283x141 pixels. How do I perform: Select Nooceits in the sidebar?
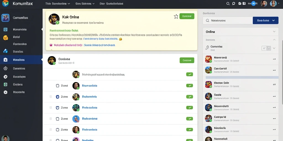tap(19, 92)
